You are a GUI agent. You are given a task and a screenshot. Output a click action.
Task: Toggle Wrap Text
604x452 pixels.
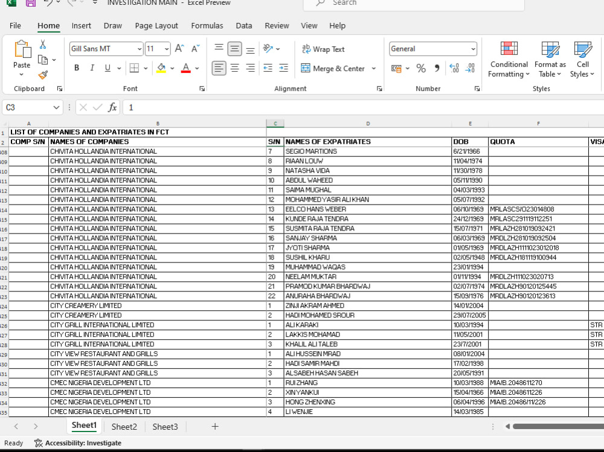[x=323, y=49]
